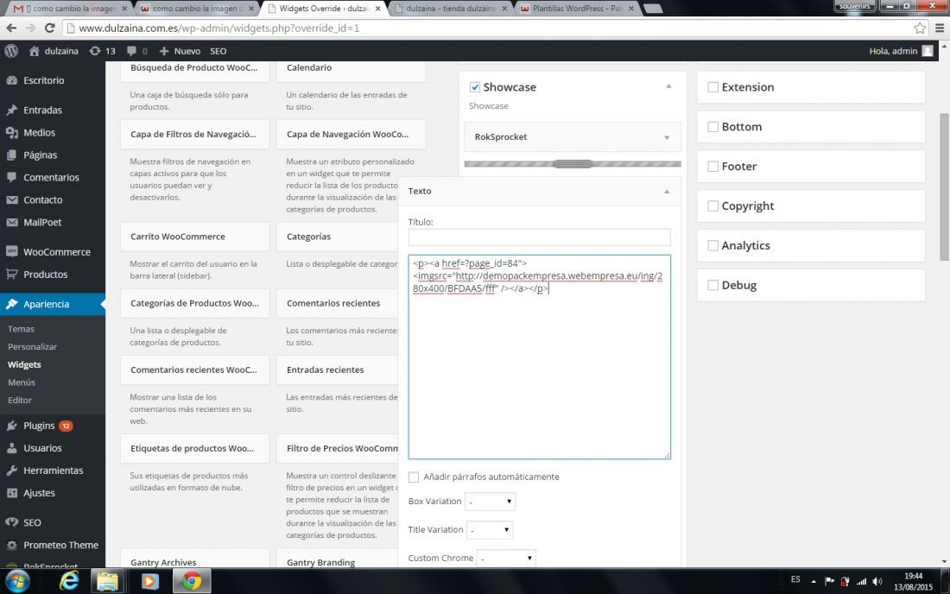Select the Calendario widget

pyautogui.click(x=351, y=68)
